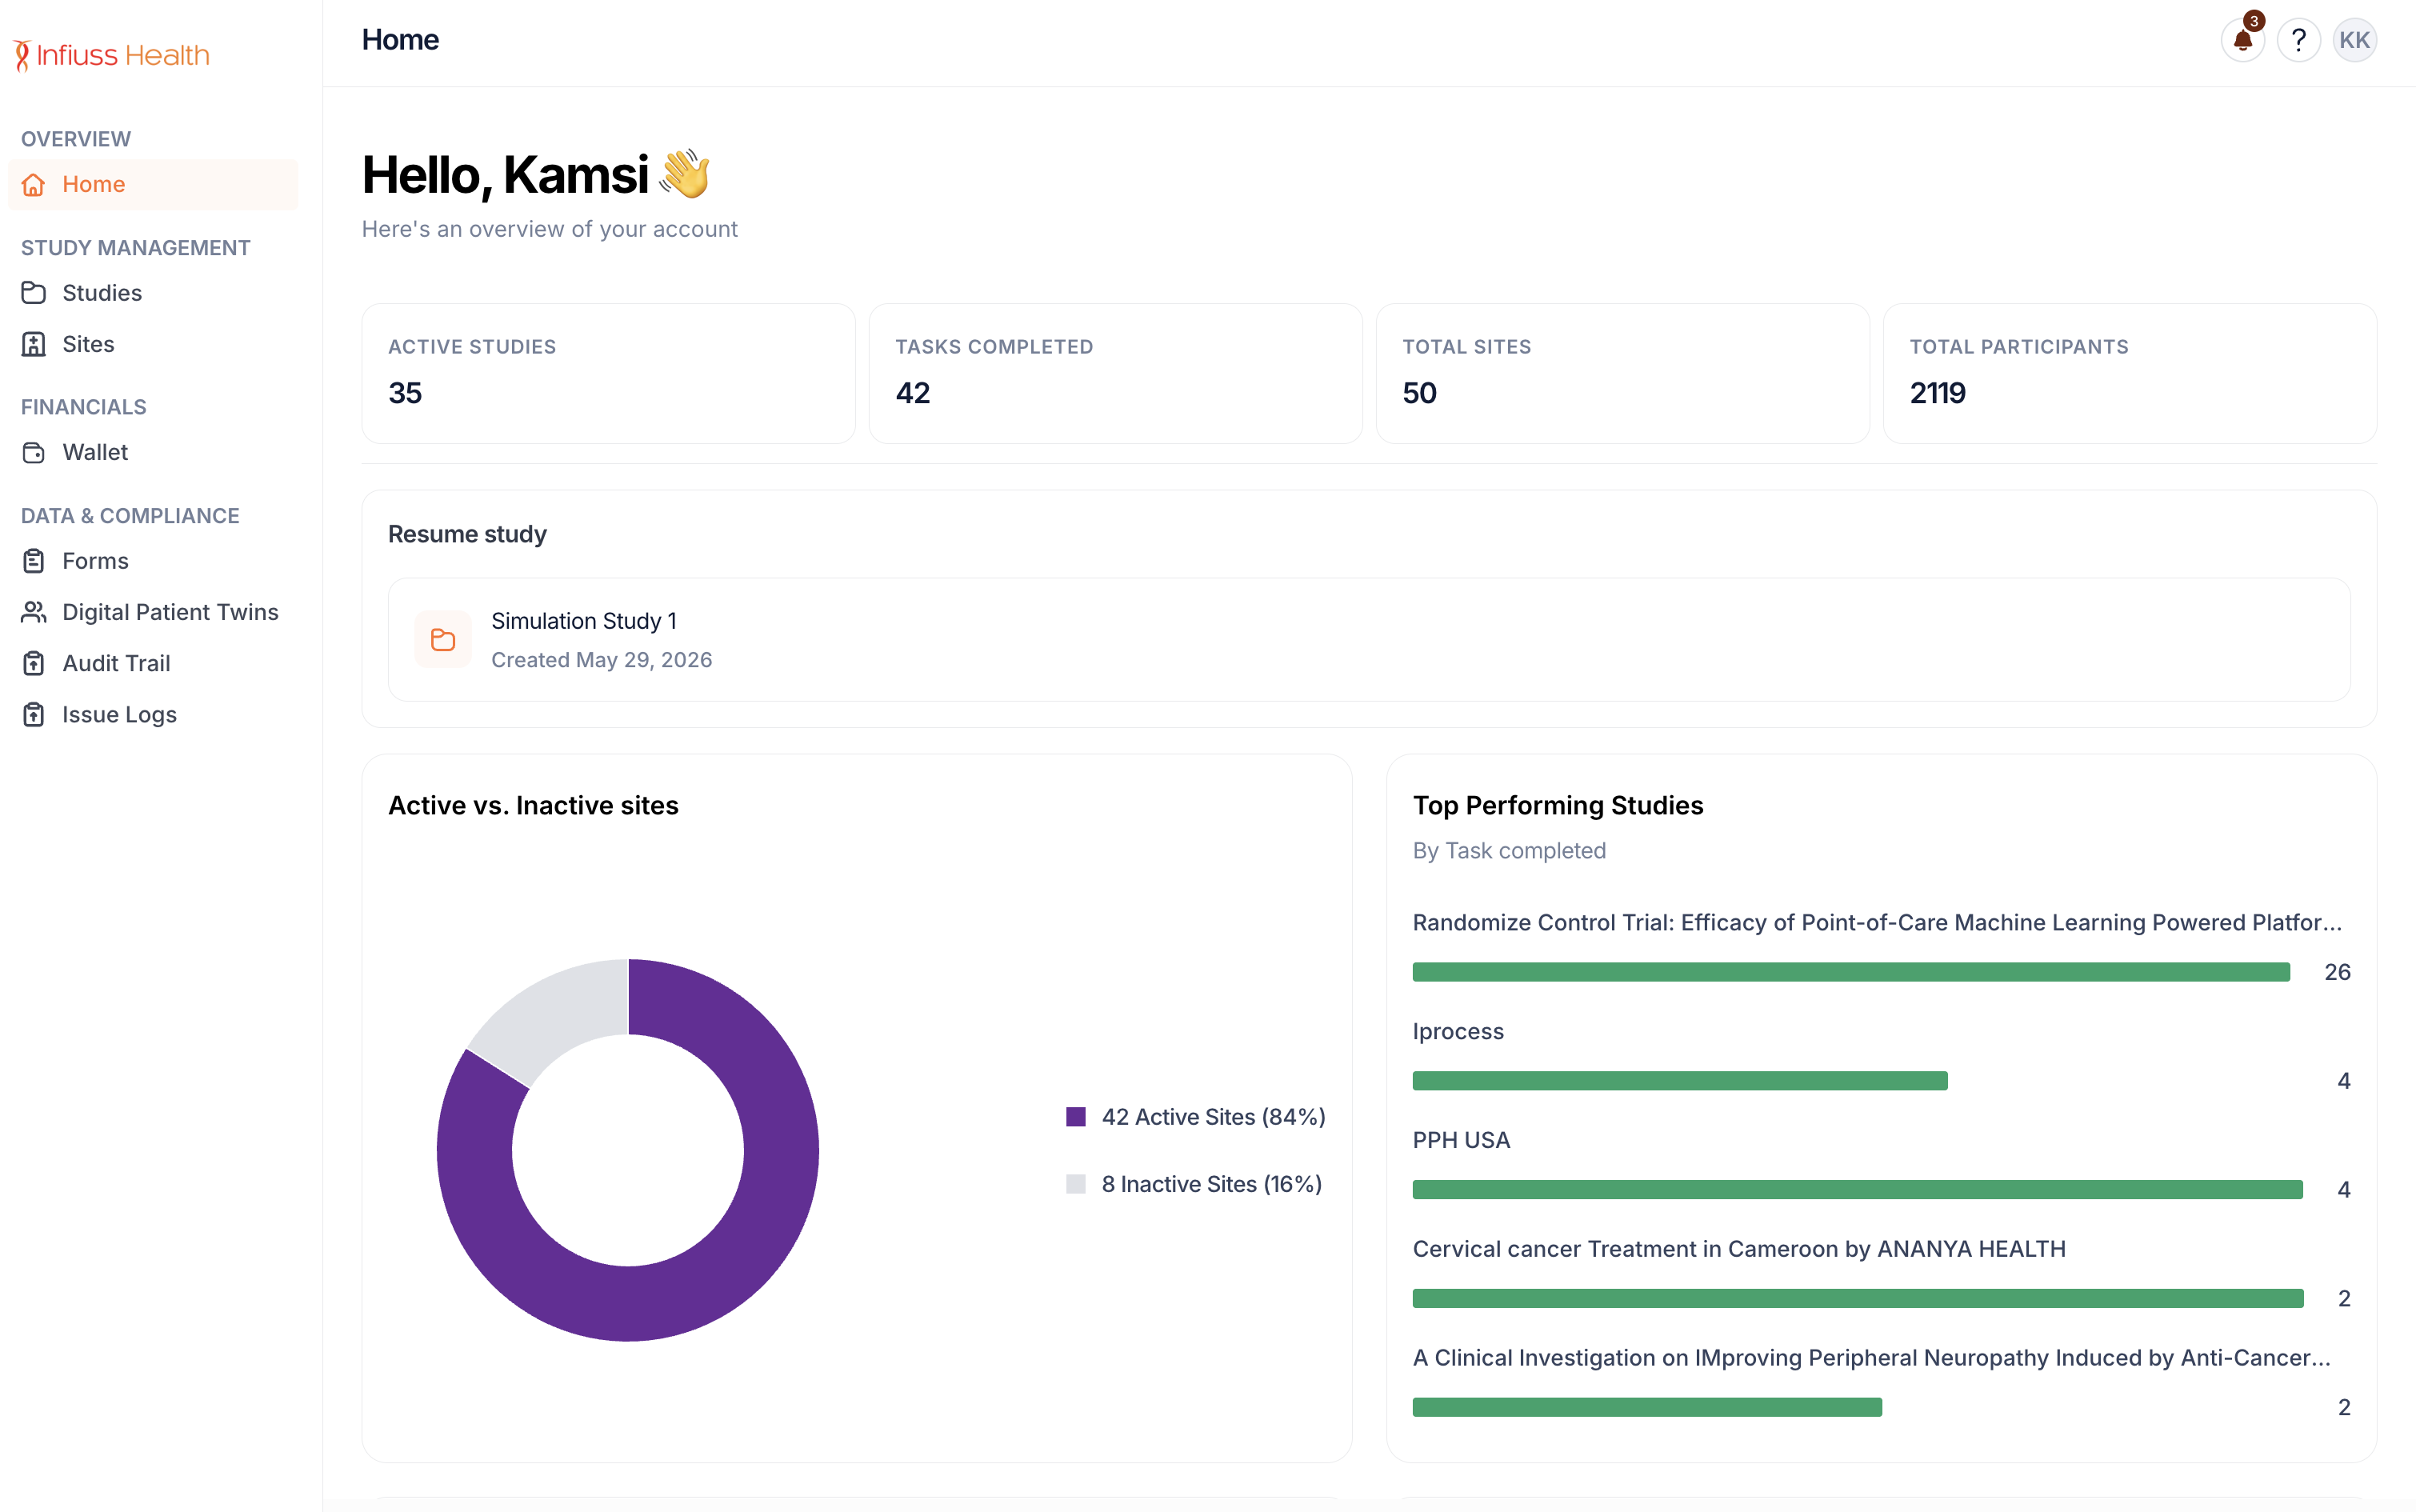
Task: Click 'Created May 29, 2026' text
Action: pos(601,660)
